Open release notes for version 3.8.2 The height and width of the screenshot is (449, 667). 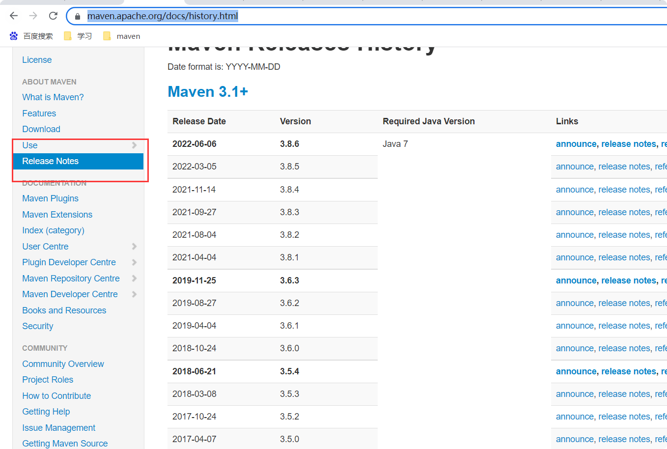[624, 235]
